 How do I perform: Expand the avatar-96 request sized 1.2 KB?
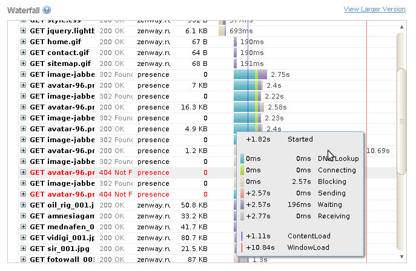click(24, 150)
